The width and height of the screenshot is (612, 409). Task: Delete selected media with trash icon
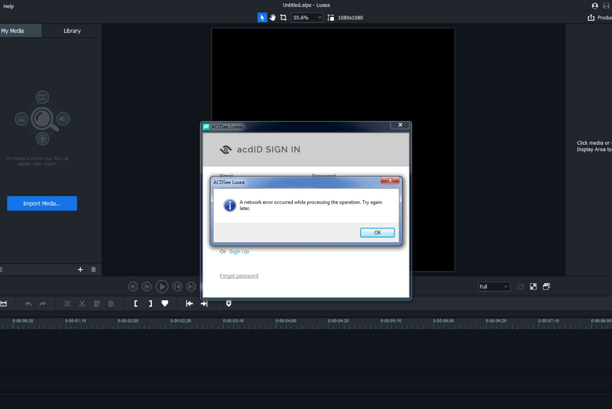93,270
